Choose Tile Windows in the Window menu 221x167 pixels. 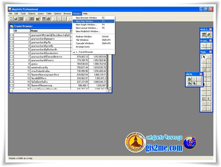94,40
